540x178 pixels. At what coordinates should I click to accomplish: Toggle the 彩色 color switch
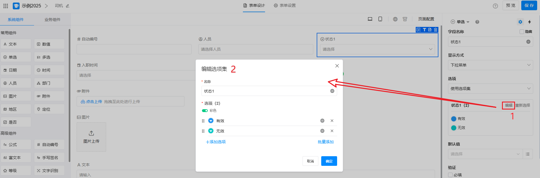coord(205,111)
